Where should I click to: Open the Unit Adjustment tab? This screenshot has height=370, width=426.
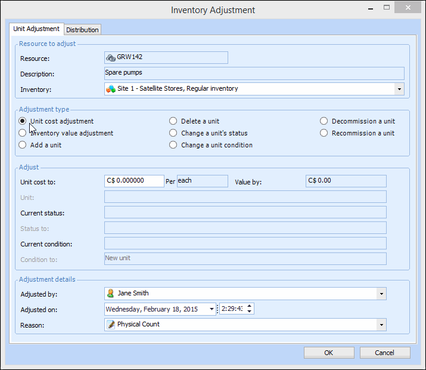click(36, 29)
